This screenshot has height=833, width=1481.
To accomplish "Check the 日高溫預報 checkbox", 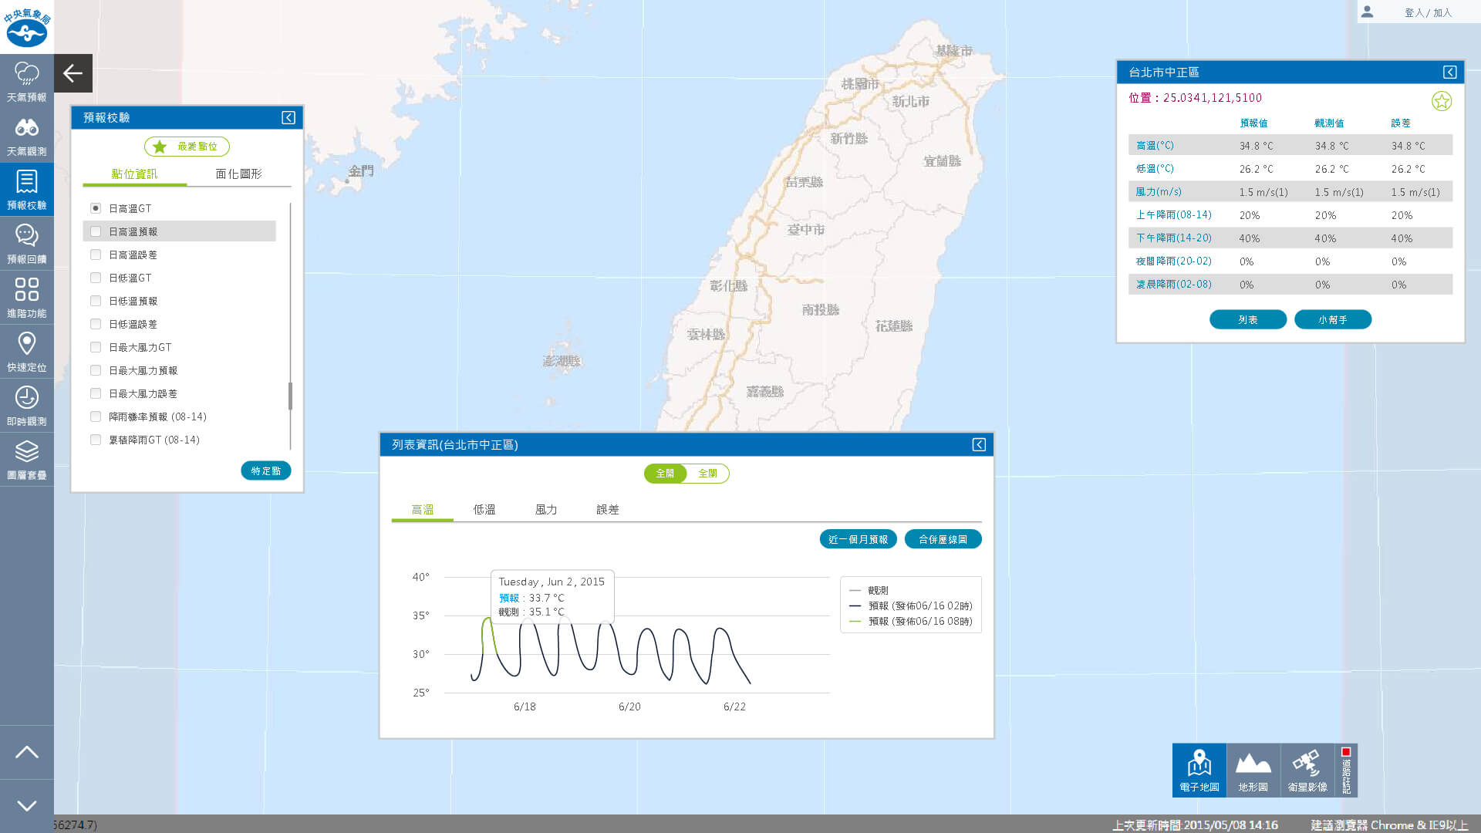I will tap(96, 231).
